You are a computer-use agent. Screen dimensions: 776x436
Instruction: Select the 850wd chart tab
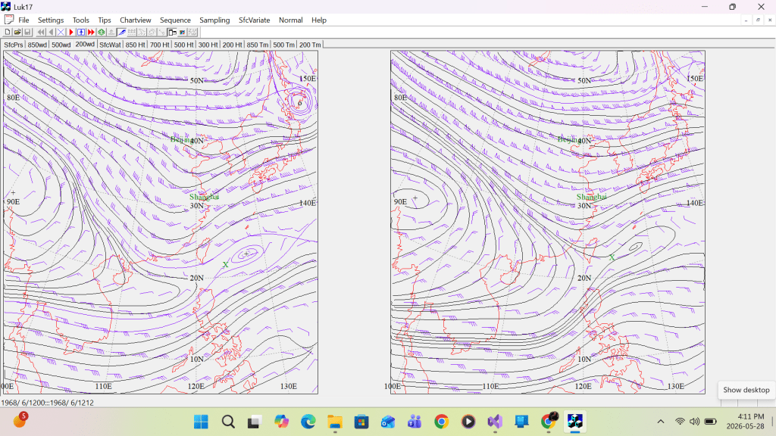click(x=37, y=45)
